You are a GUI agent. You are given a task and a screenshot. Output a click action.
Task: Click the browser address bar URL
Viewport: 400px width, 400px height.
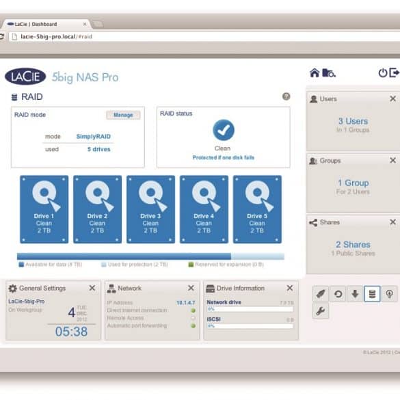point(56,36)
